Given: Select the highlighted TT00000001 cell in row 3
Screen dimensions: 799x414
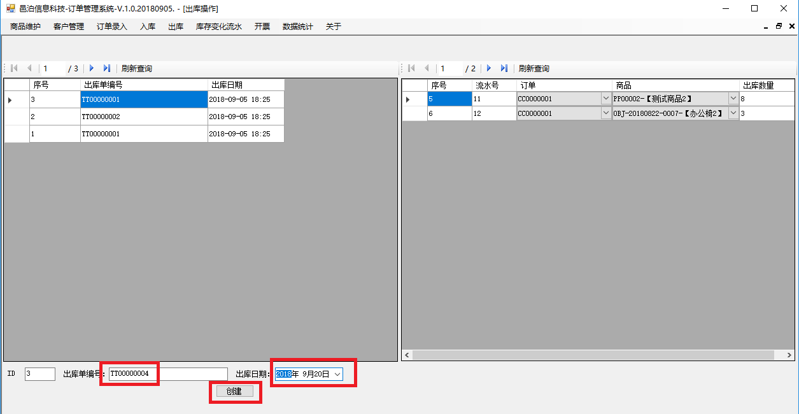Looking at the screenshot, I should pos(144,99).
